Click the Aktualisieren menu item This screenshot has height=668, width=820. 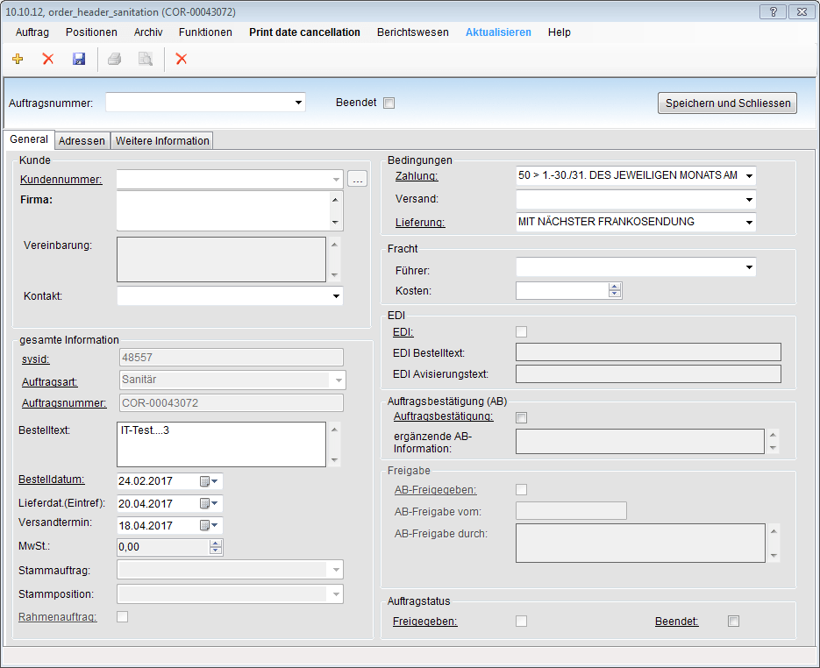[x=498, y=32]
